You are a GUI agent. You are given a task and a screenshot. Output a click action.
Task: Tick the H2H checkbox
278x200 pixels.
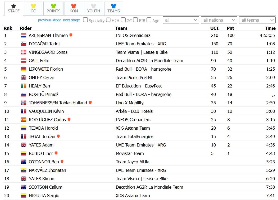108,20
